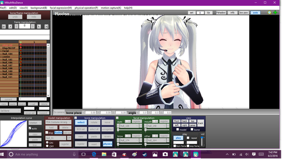Open Steam from the taskbar
Screen dimensions: 284x159
[x=144, y=154]
